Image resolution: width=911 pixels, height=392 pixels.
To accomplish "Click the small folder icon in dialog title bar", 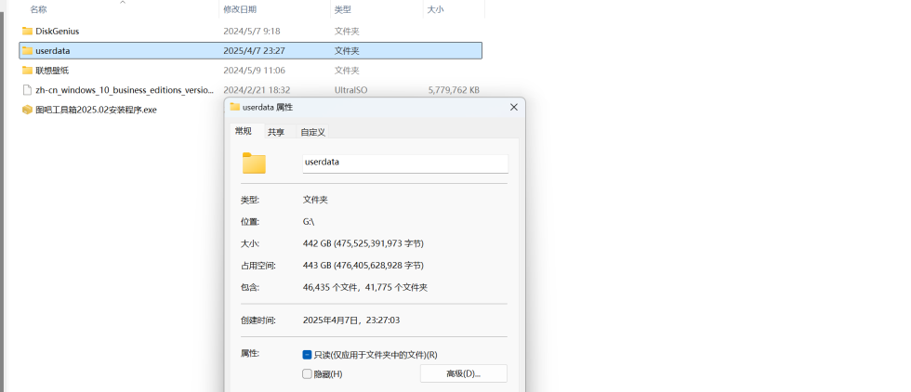I will (234, 107).
